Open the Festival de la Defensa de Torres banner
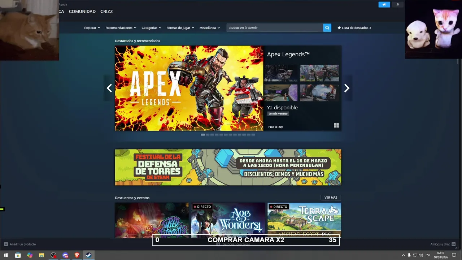This screenshot has width=462, height=260. (228, 167)
